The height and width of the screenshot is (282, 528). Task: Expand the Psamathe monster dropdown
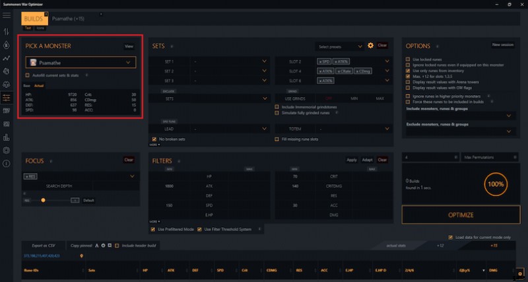point(80,63)
